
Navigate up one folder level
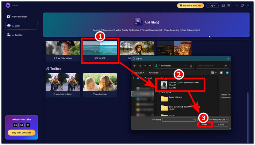pos(150,65)
